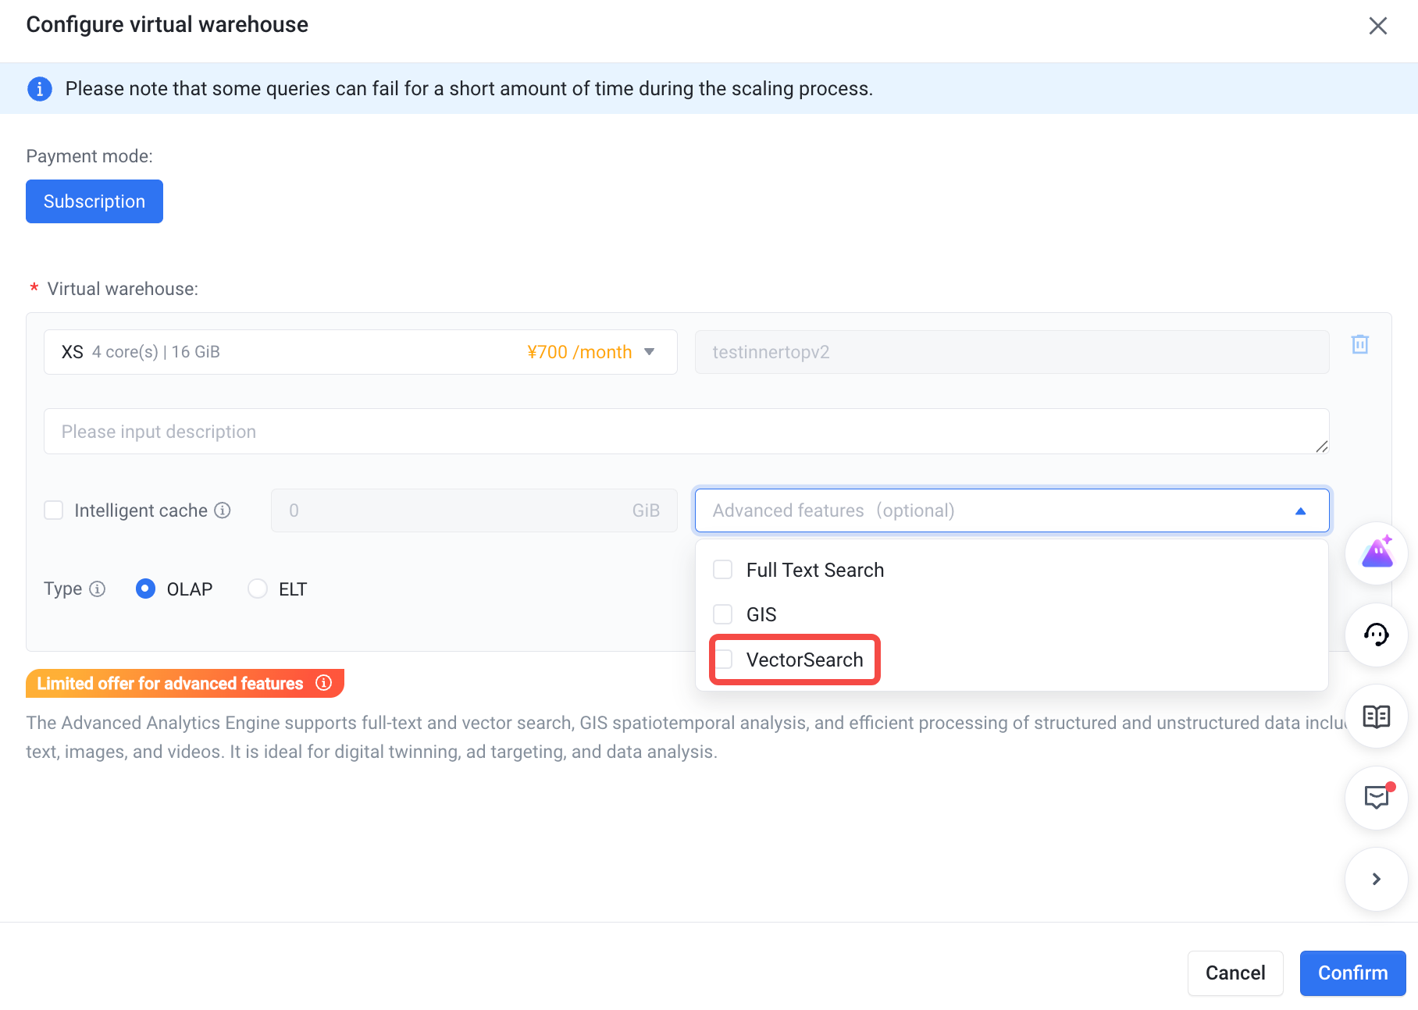The image size is (1418, 1010).
Task: Open the documentation book icon
Action: pyautogui.click(x=1377, y=716)
